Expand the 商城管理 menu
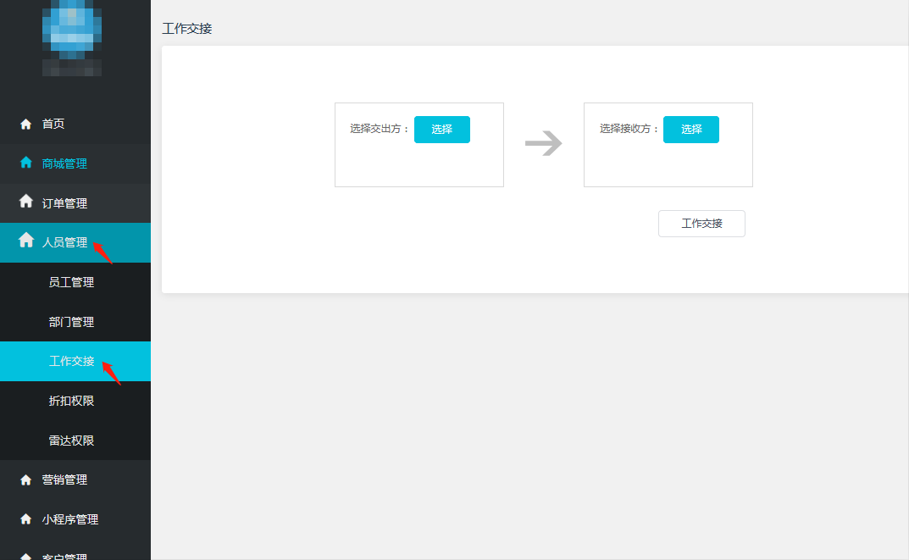The width and height of the screenshot is (909, 560). point(75,164)
